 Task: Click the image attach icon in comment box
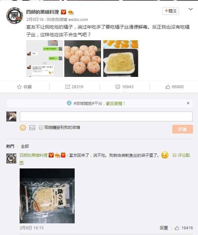tap(32, 128)
